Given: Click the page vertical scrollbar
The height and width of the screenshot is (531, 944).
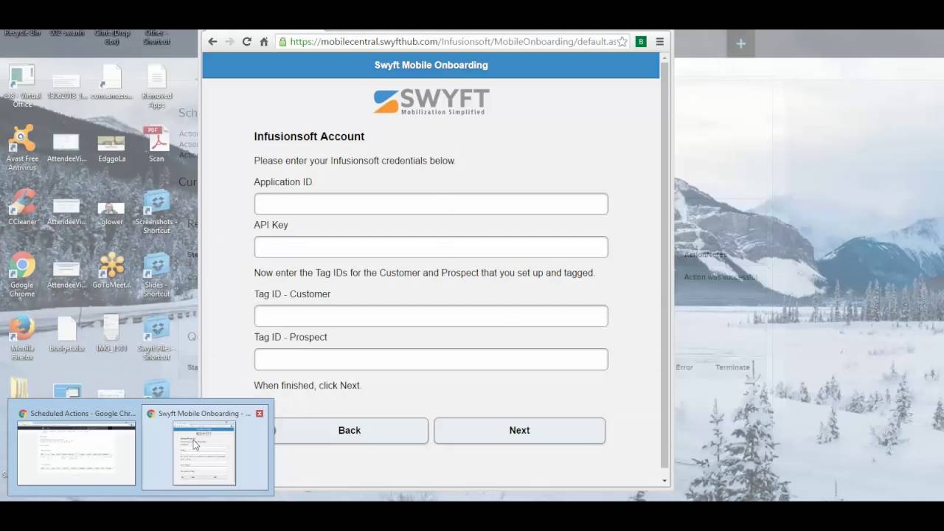Looking at the screenshot, I should click(664, 265).
